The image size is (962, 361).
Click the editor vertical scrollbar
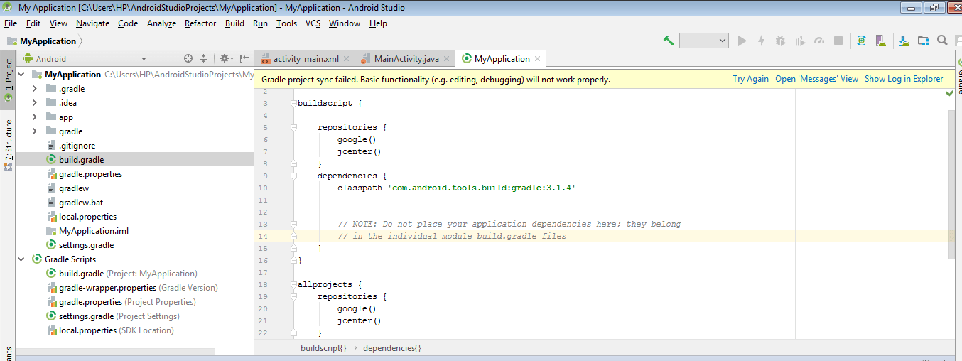click(x=951, y=185)
